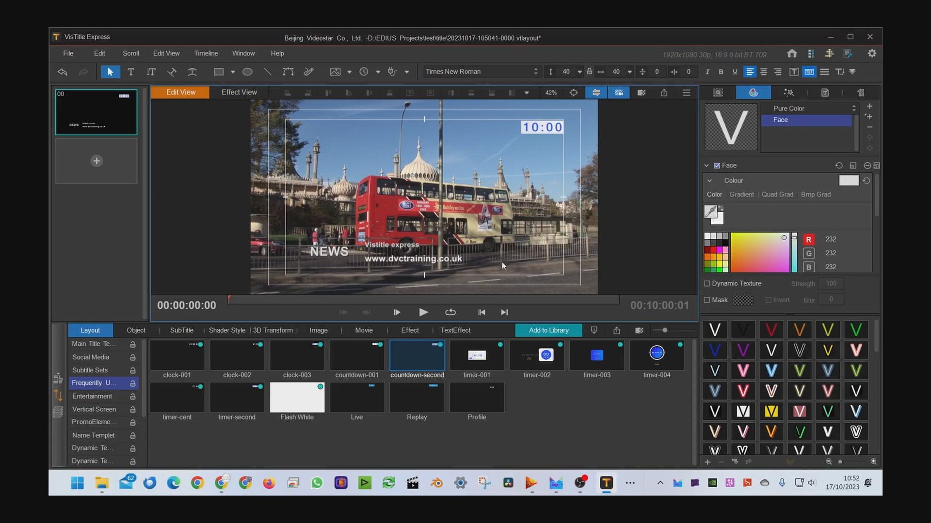The image size is (931, 523).
Task: Open the Timeline menu
Action: pos(206,53)
